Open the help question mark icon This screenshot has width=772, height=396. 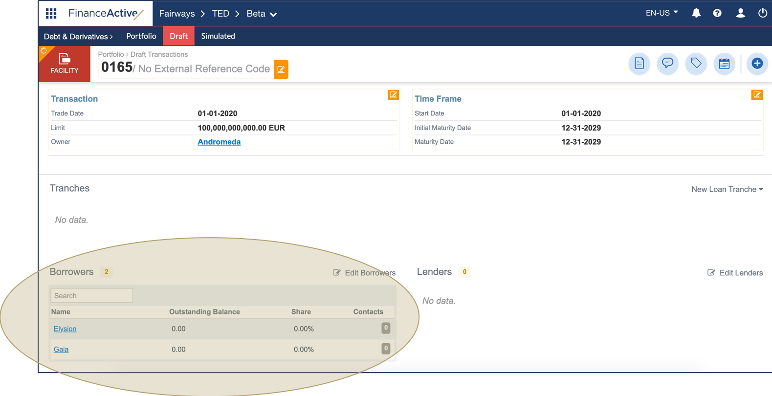tap(717, 13)
